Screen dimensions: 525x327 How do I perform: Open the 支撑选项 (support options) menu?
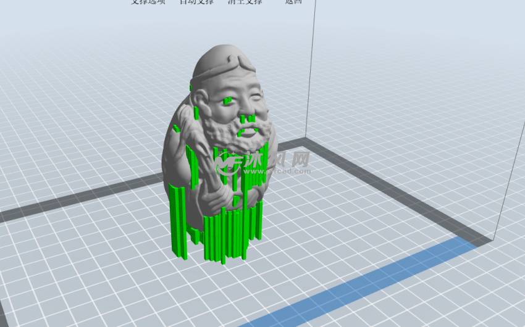click(148, 2)
